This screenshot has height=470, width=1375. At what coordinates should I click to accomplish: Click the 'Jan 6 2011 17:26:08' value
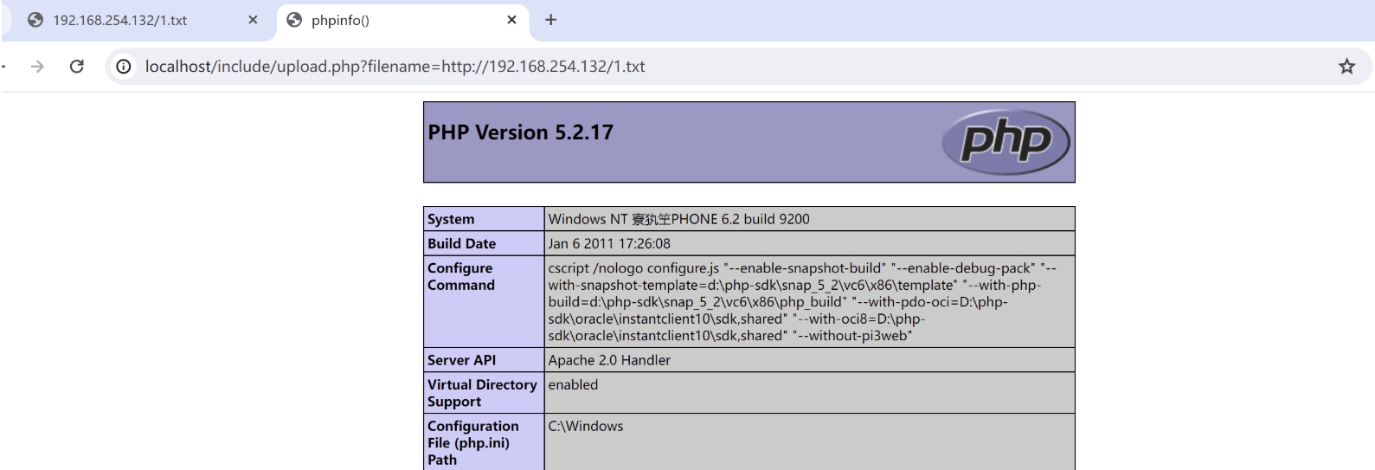coord(609,243)
